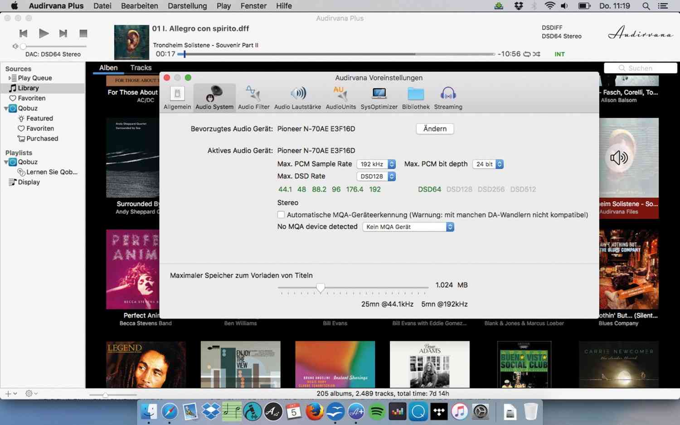Collapse the Qobuz playlists triangle
The width and height of the screenshot is (680, 425).
[x=6, y=162]
